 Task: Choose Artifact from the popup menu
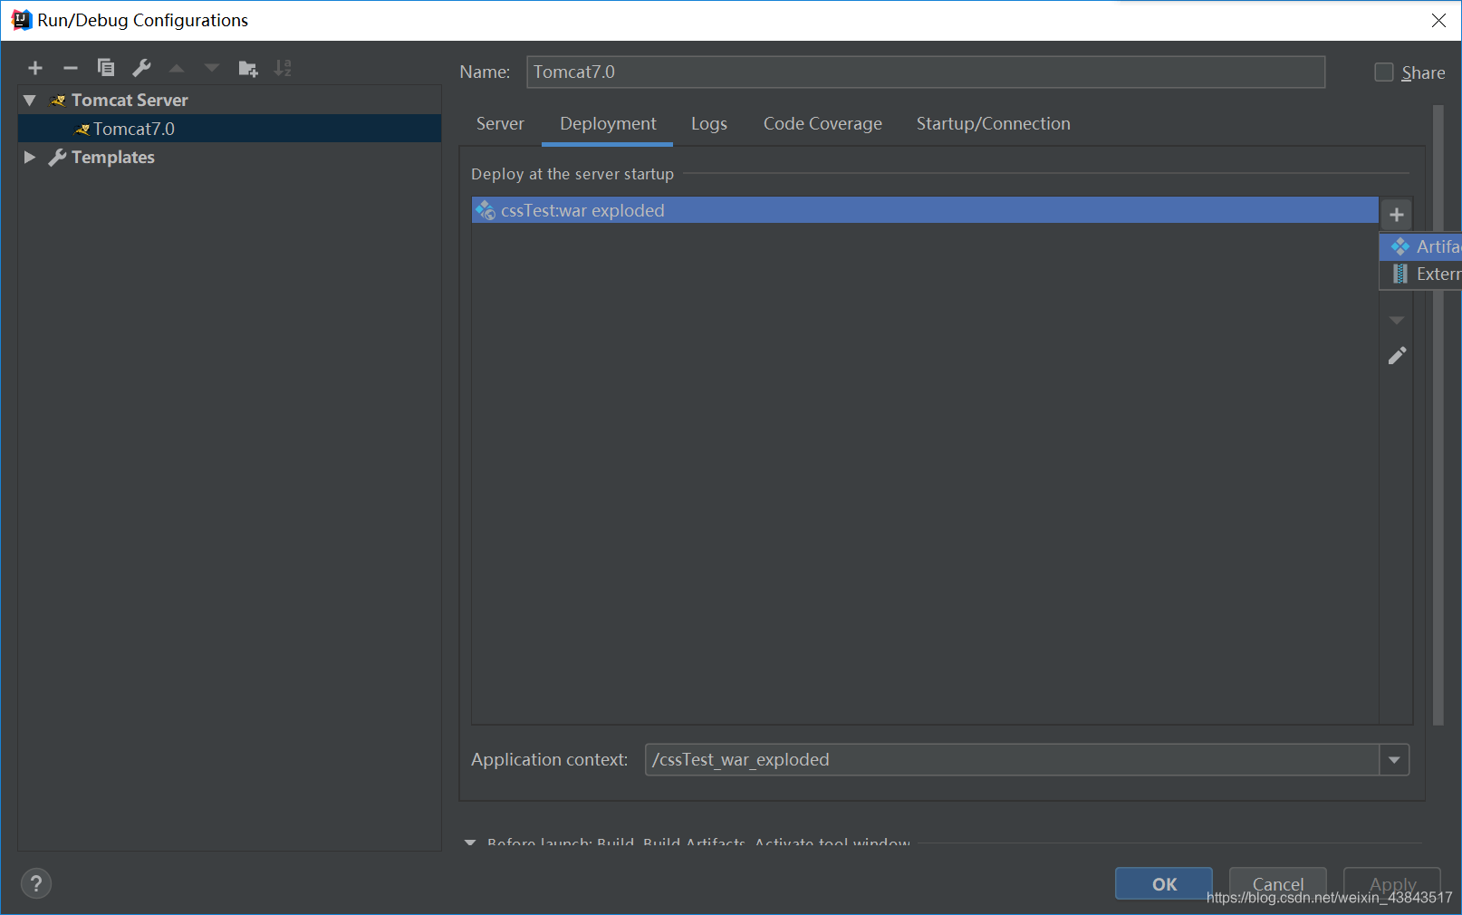point(1421,246)
